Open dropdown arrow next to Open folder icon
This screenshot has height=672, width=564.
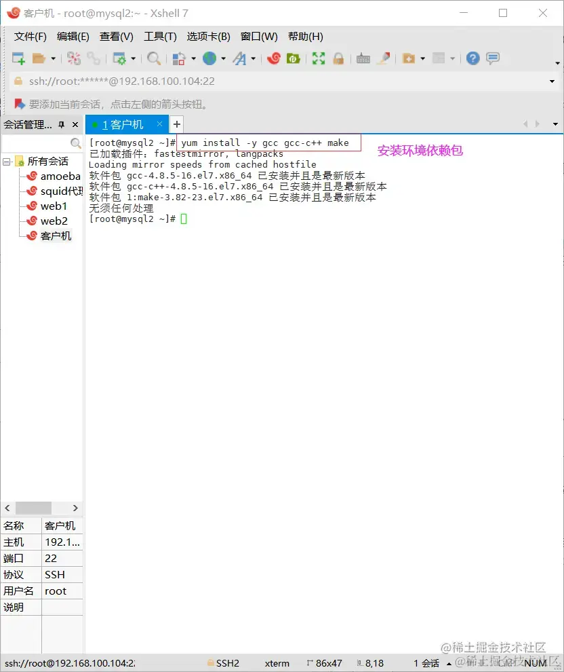coord(54,58)
